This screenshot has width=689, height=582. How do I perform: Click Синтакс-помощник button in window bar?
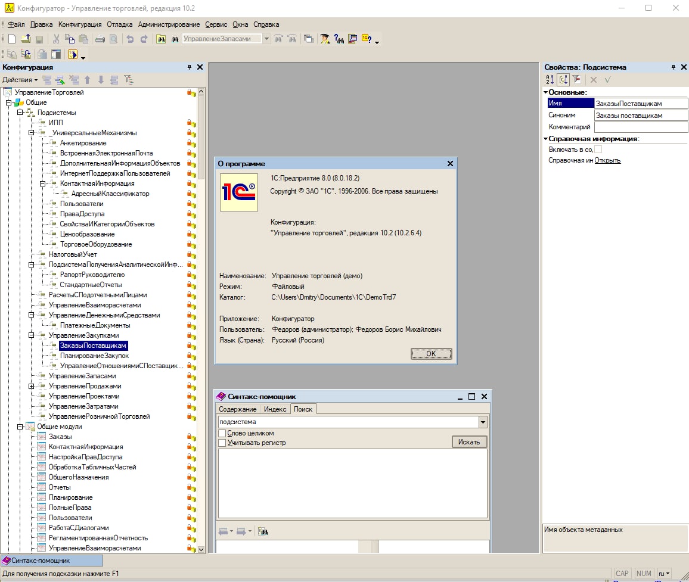(52, 561)
